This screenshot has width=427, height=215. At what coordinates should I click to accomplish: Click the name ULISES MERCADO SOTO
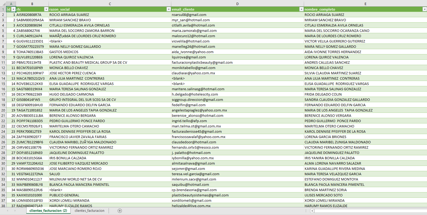(x=365, y=195)
